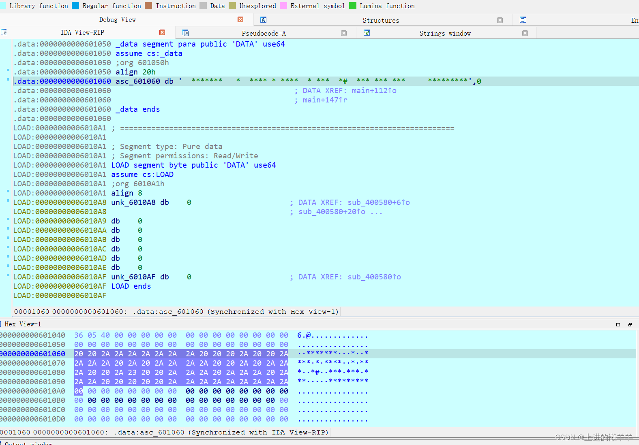Screen dimensions: 639x445
Task: Click the Strings window tab icon
Action: click(367, 33)
